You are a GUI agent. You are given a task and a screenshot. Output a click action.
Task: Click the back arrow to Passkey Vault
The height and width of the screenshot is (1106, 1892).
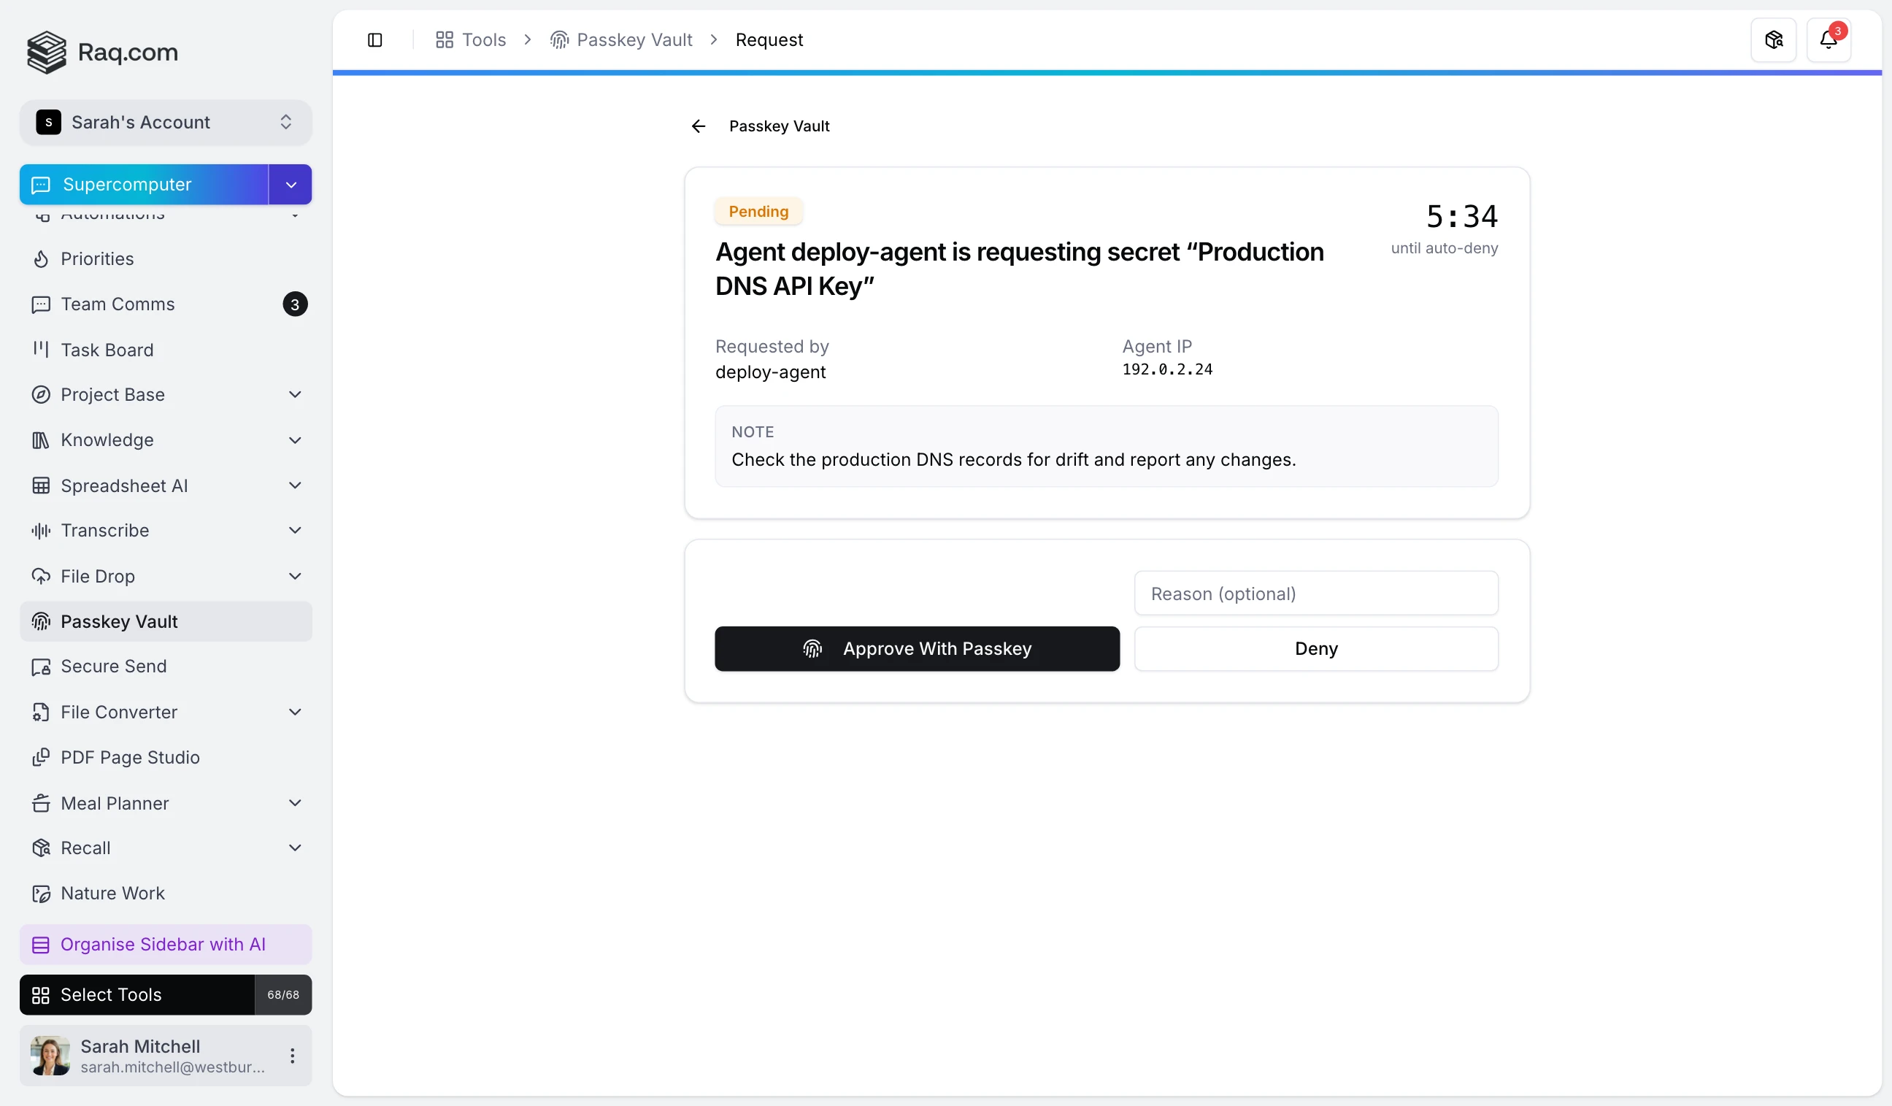point(699,126)
